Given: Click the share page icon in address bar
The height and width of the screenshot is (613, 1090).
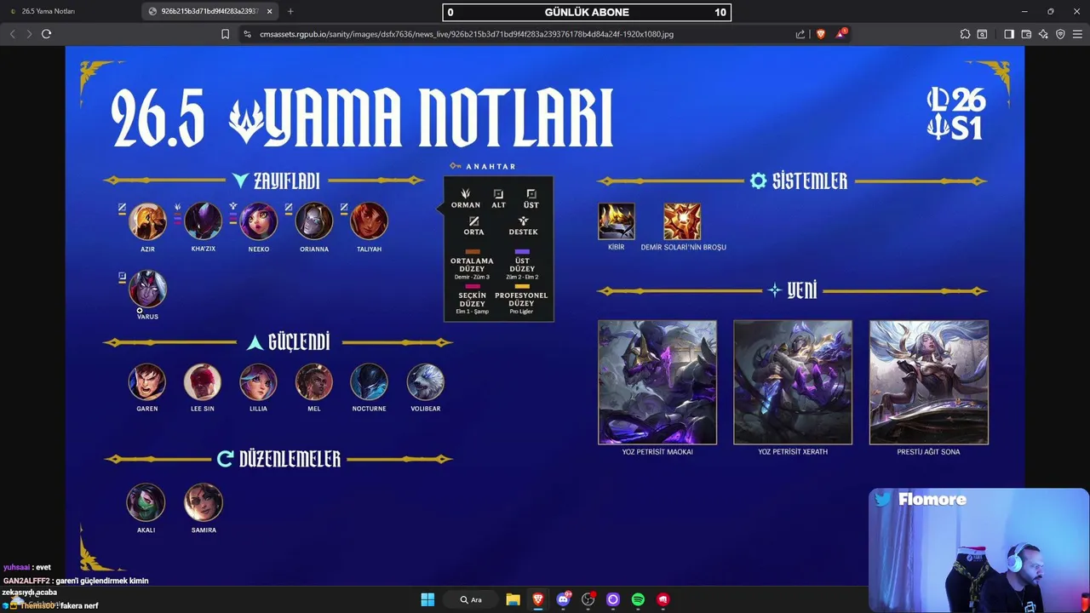Looking at the screenshot, I should [800, 34].
